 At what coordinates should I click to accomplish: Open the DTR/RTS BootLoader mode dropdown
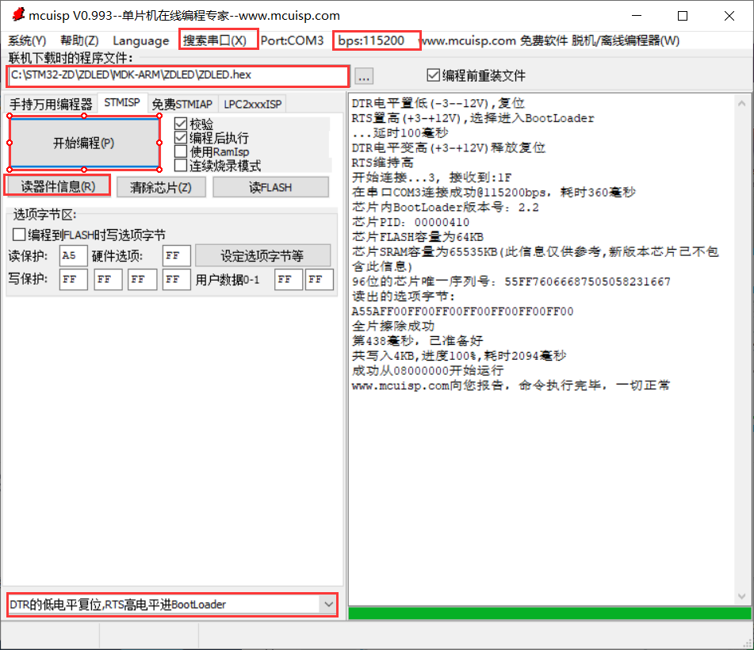pos(172,604)
